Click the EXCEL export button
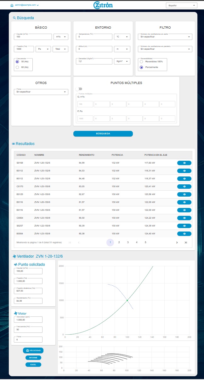The width and height of the screenshot is (204, 380). coord(33,365)
